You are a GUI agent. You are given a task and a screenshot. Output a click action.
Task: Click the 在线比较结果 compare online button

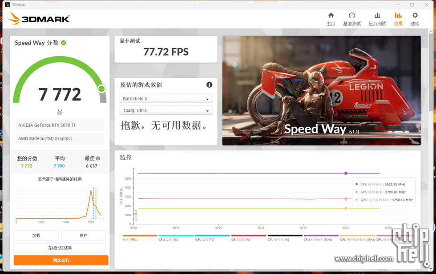pos(60,248)
